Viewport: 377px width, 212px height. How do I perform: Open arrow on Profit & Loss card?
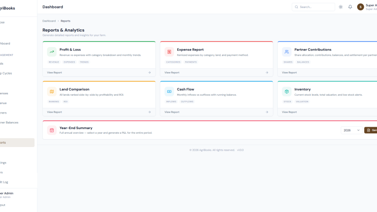(149, 73)
